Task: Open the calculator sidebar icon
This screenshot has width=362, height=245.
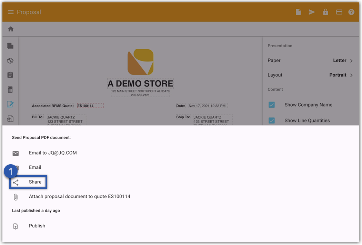Action: pos(10,89)
